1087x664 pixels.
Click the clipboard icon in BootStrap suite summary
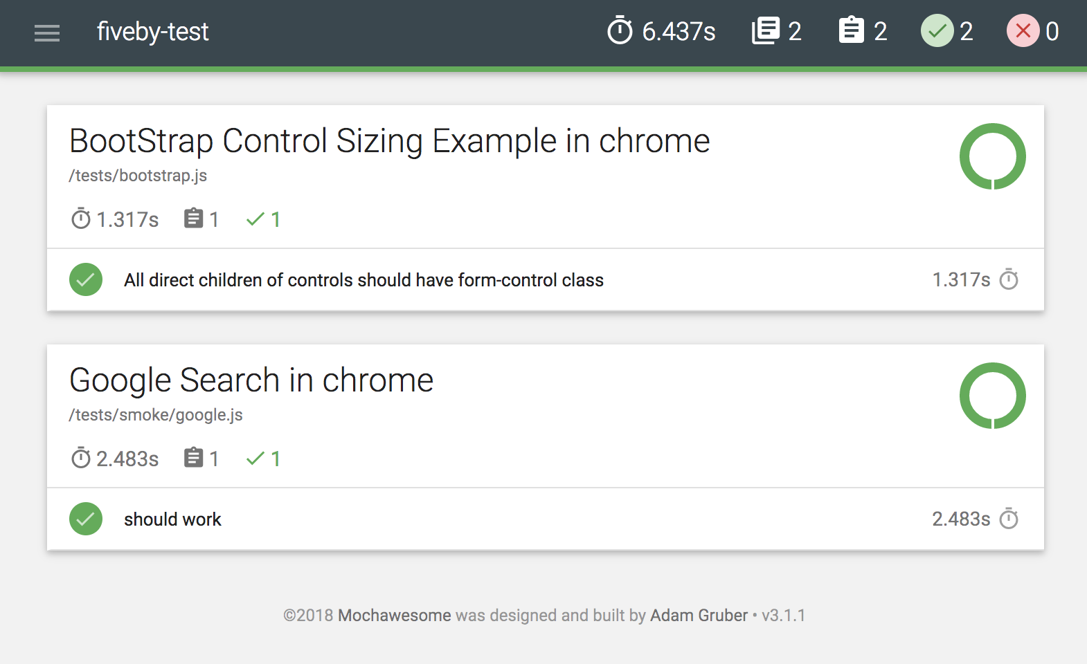(193, 219)
